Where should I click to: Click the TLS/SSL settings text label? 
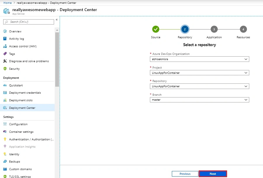pyautogui.click(x=20, y=177)
